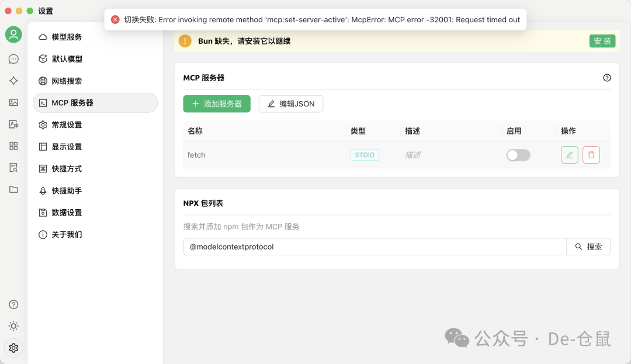
Task: Open the knowledge base icon
Action: coord(13,168)
